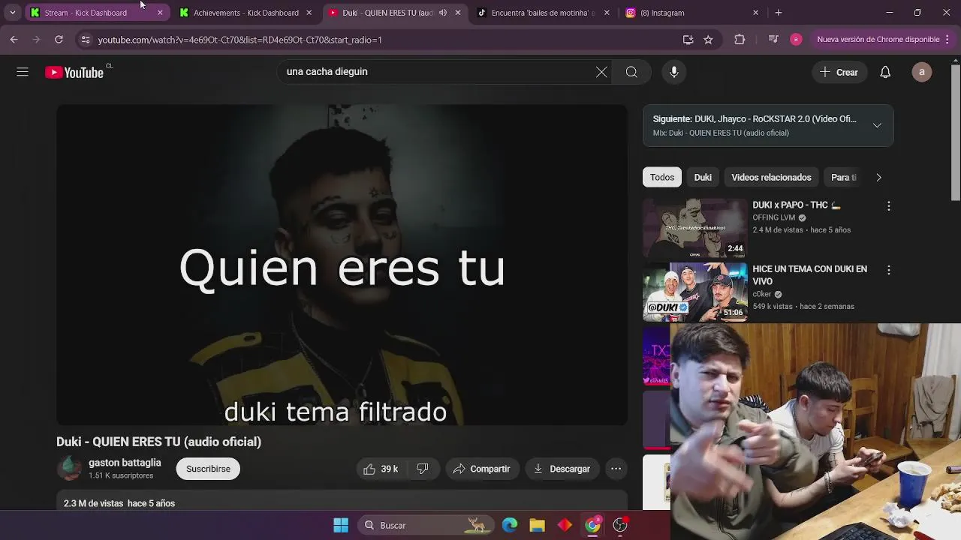Image resolution: width=961 pixels, height=540 pixels.
Task: Open c0ker channel name link
Action: [762, 294]
